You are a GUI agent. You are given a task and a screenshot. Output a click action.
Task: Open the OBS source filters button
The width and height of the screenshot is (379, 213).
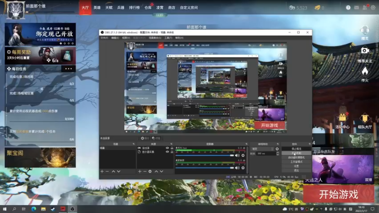click(156, 138)
